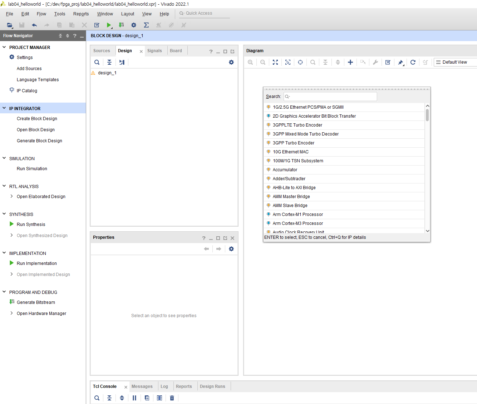Image resolution: width=477 pixels, height=404 pixels.
Task: Collapse SIMULATION section chevron
Action: (x=4, y=158)
